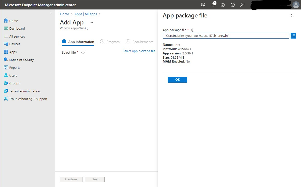Viewport: 301px width, 188px height.
Task: Close the App package file panel
Action: click(x=292, y=16)
